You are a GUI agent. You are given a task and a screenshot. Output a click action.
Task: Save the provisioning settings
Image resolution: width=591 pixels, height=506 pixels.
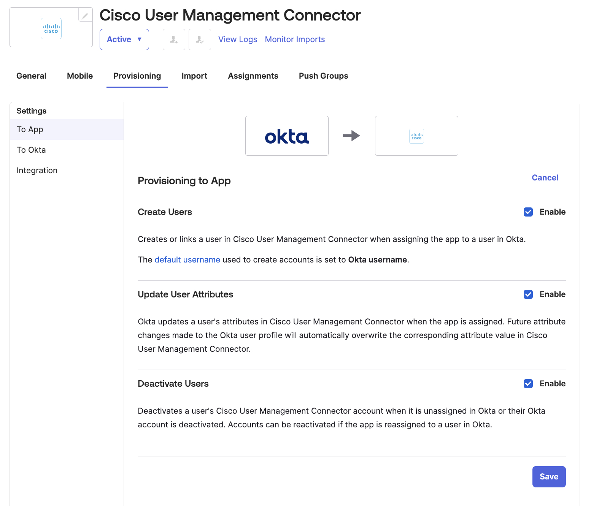click(549, 477)
